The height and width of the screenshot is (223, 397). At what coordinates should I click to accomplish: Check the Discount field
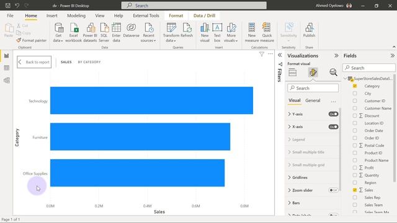coord(355,116)
